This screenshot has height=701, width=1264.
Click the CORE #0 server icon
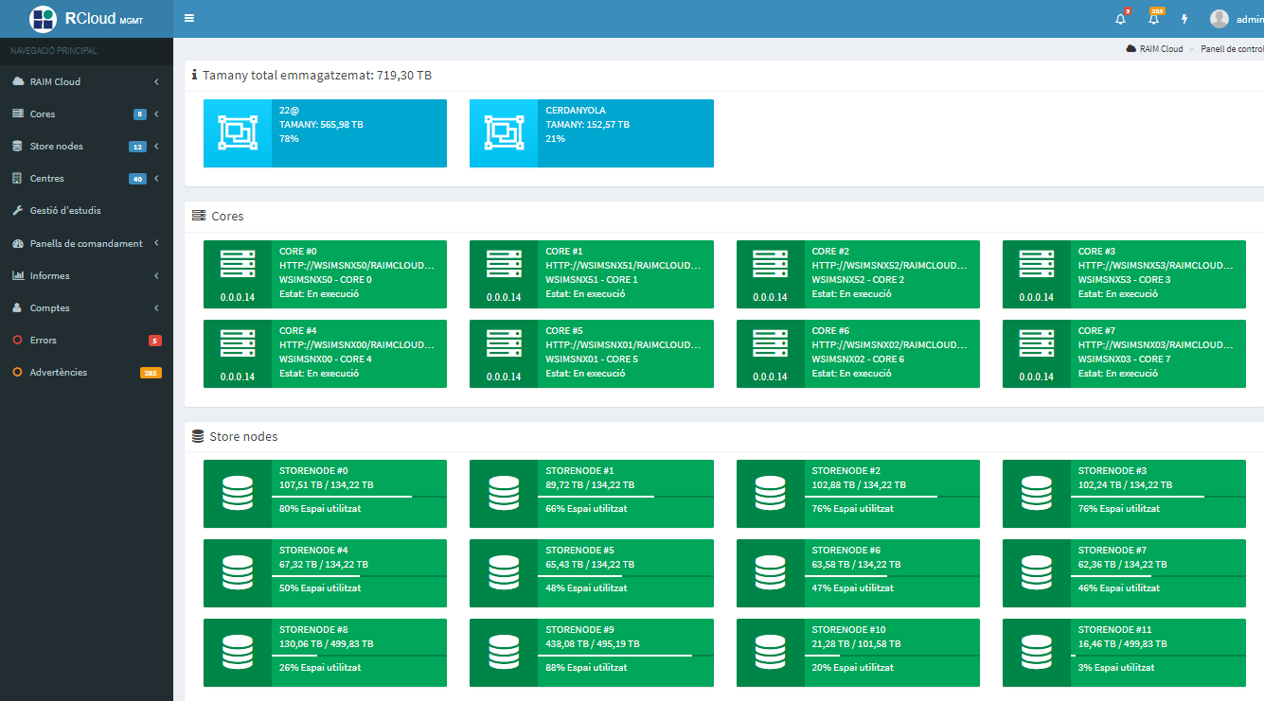pos(237,264)
